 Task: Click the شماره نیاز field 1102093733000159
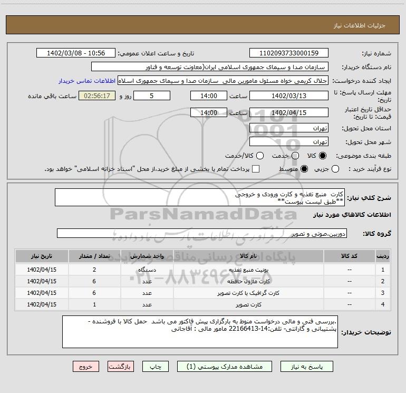click(289, 53)
